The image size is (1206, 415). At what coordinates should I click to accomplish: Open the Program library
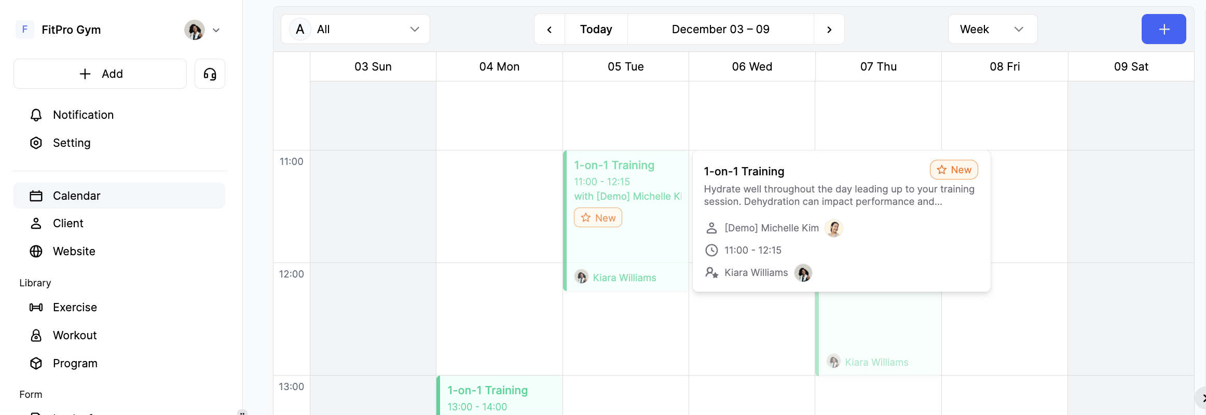(x=75, y=363)
